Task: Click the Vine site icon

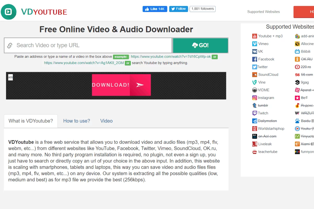Action: (255, 82)
